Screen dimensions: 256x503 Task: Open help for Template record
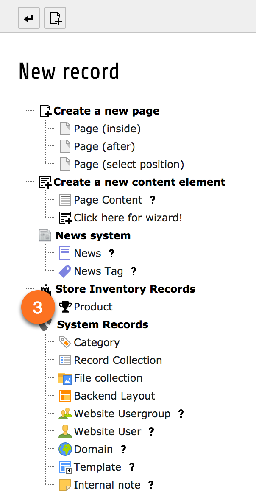coord(132,467)
